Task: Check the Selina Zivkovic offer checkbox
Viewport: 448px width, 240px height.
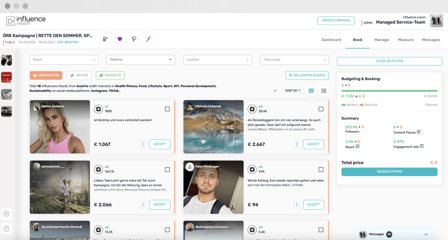Action: [167, 109]
